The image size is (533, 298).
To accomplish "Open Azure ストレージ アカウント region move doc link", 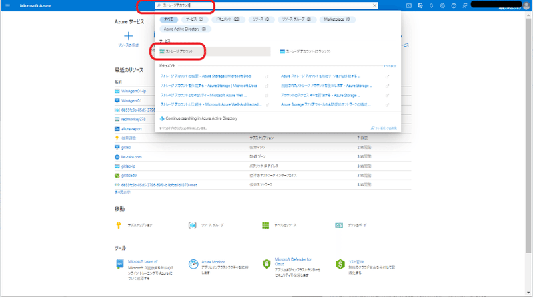I will click(x=320, y=76).
